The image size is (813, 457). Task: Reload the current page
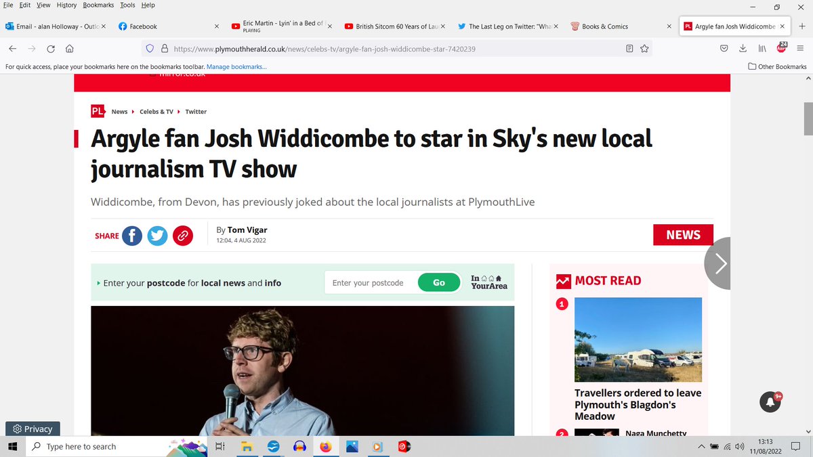tap(51, 49)
